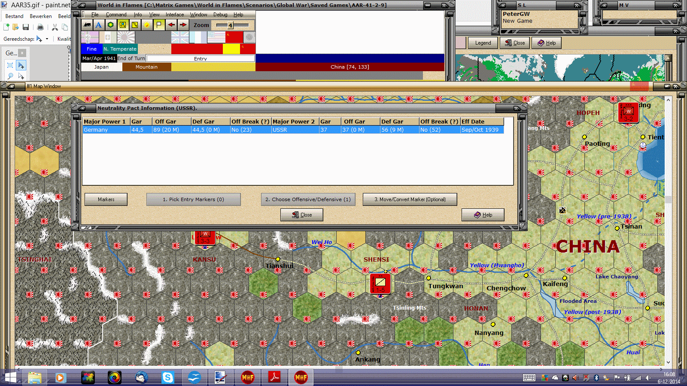Click the paint.net open file icon
This screenshot has width=687, height=386.
point(16,27)
